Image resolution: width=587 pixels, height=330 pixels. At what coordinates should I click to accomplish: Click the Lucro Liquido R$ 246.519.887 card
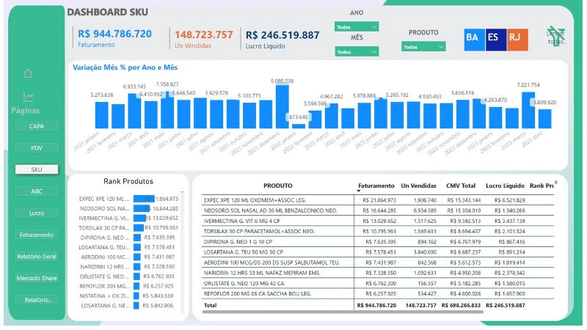282,40
